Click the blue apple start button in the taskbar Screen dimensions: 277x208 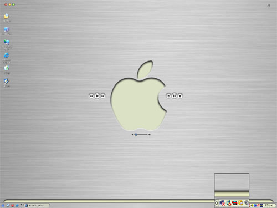[3, 205]
